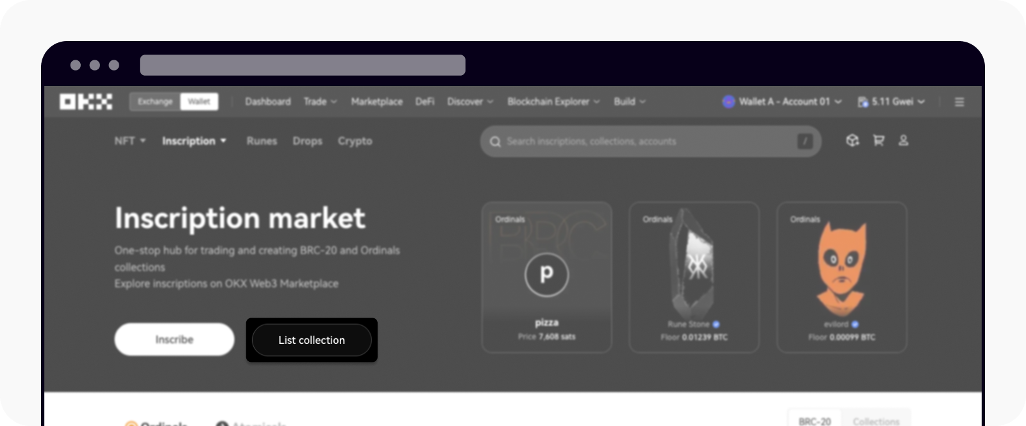
Task: Click the pizza token P icon
Action: click(546, 275)
